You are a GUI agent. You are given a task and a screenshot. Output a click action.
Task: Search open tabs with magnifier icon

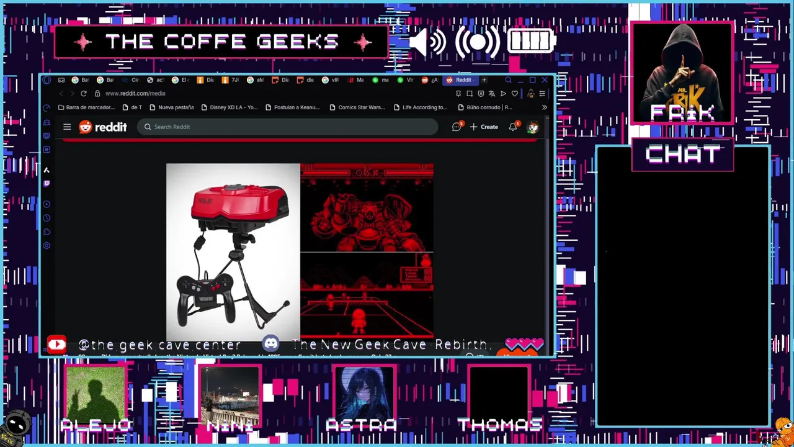pyautogui.click(x=509, y=80)
